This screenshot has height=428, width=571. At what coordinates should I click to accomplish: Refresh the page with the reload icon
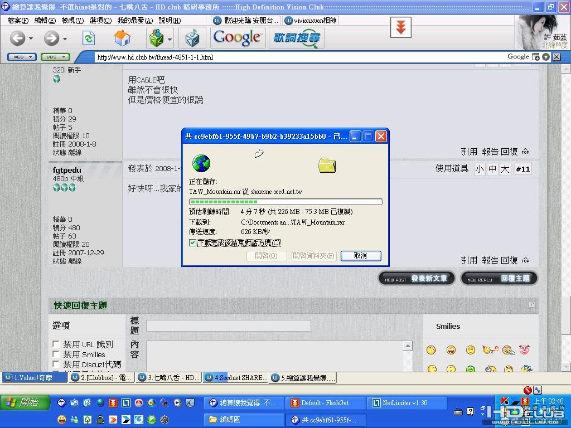click(89, 38)
